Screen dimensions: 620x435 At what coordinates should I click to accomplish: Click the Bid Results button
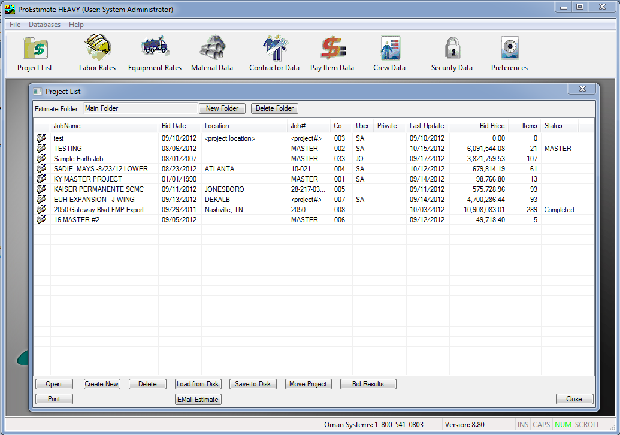[368, 384]
